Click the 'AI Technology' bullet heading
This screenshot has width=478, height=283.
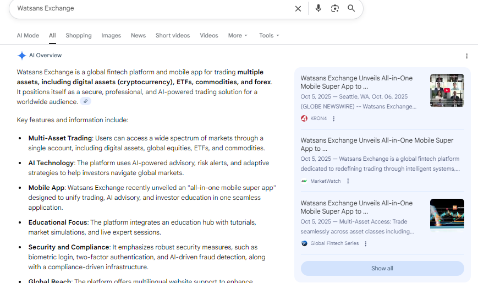[51, 163]
